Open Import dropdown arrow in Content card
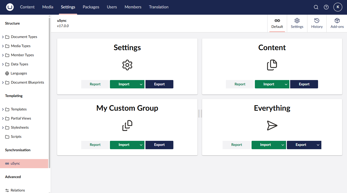 click(x=286, y=84)
